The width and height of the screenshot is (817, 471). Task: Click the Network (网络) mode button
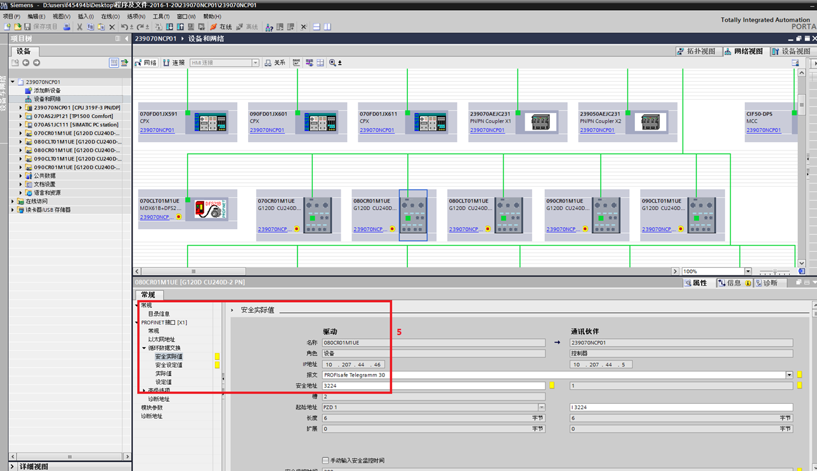(x=146, y=63)
